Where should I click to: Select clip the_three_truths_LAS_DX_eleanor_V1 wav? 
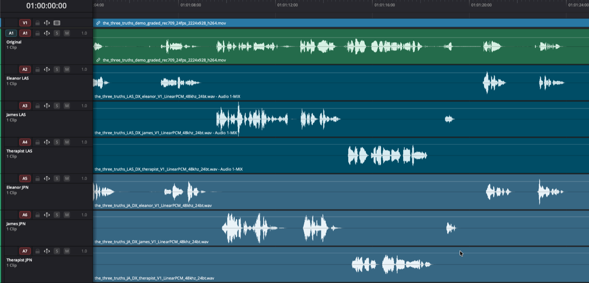pyautogui.click(x=167, y=97)
